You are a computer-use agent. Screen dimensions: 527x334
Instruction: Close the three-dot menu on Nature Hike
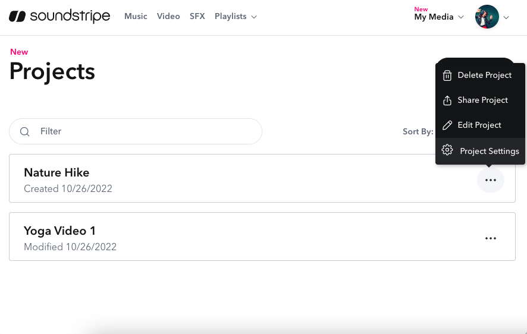click(x=490, y=180)
